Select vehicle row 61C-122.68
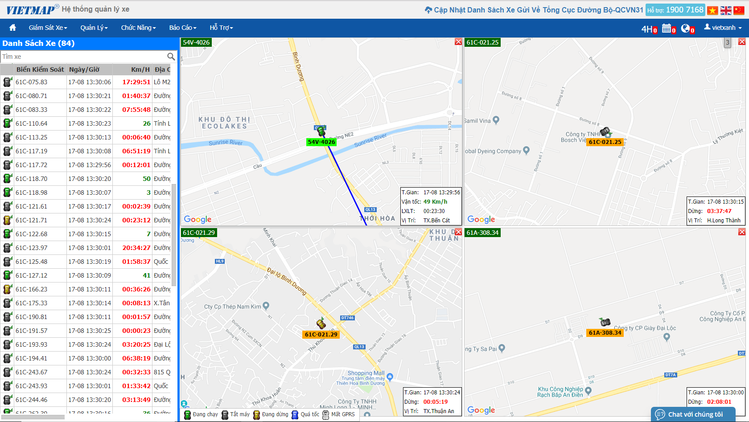 coord(86,234)
